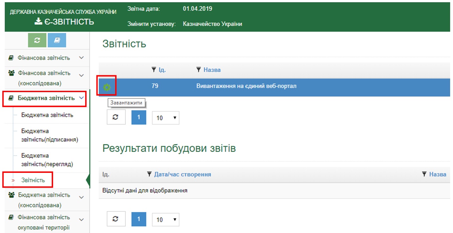Sort by Дата/час створення column header
Image resolution: width=453 pixels, height=233 pixels.
click(182, 174)
